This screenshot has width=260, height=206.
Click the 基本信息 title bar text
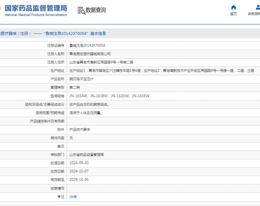[98, 33]
